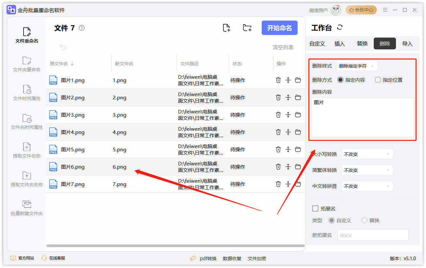Click the 清空列表 link

point(283,47)
